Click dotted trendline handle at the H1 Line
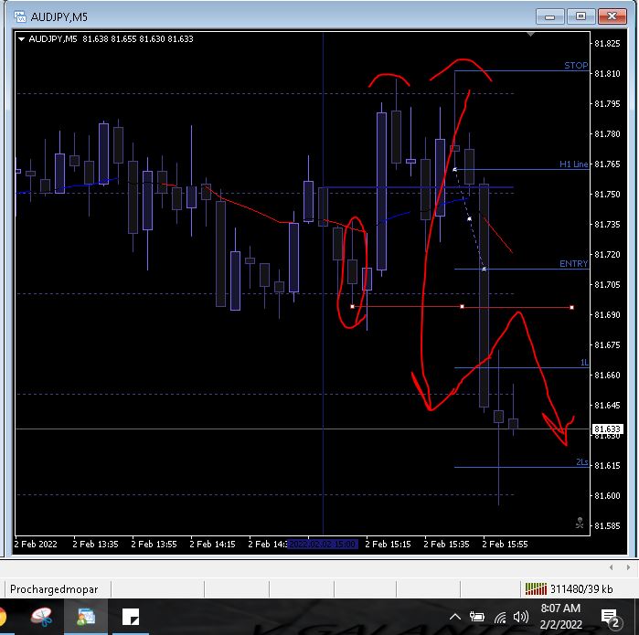The height and width of the screenshot is (635, 639). click(455, 169)
